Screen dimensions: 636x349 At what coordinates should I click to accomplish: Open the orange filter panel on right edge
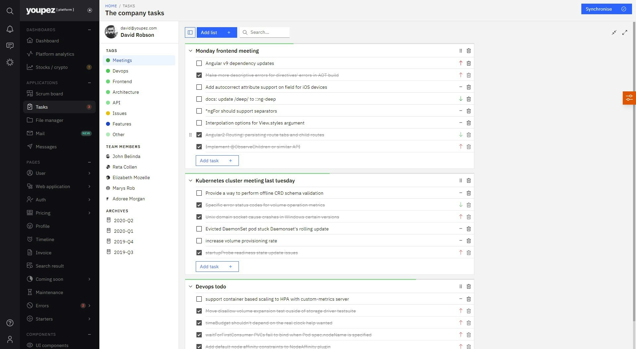coord(629,98)
